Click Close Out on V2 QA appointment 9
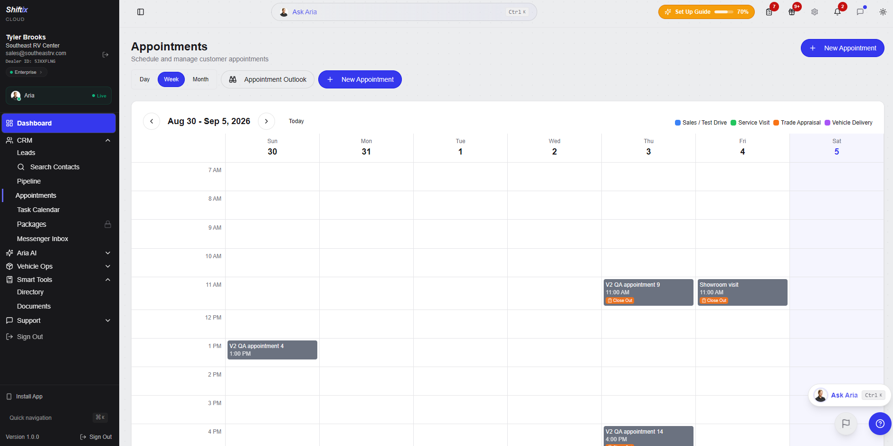 (x=620, y=301)
